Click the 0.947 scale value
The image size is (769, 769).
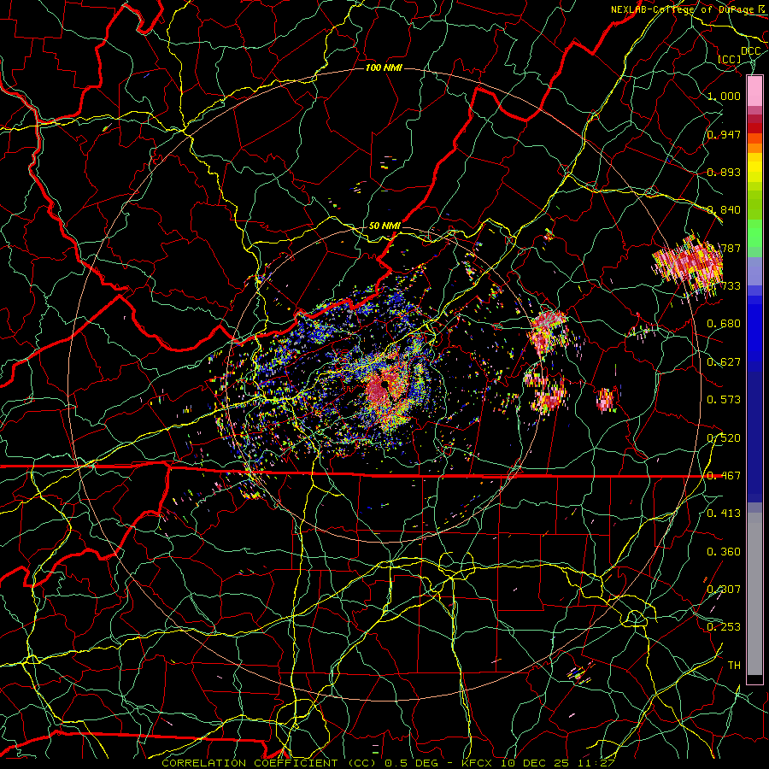click(724, 134)
